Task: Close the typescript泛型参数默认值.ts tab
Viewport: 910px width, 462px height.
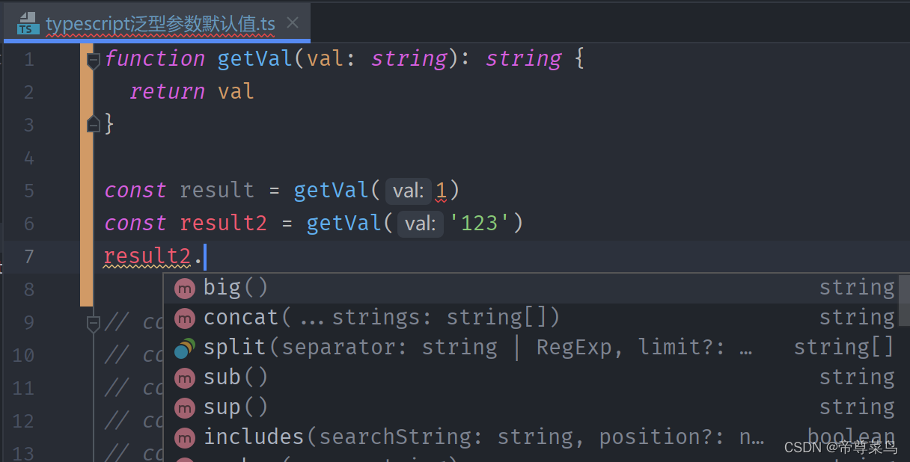Action: click(293, 23)
